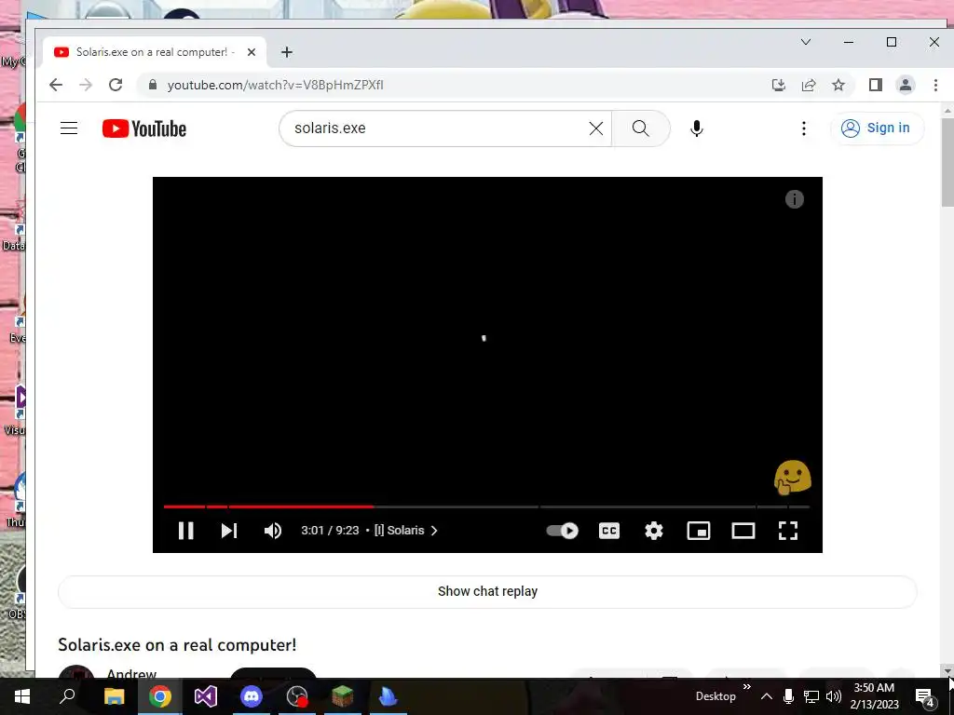The height and width of the screenshot is (715, 954).
Task: Open File Explorer from taskbar
Action: (114, 696)
